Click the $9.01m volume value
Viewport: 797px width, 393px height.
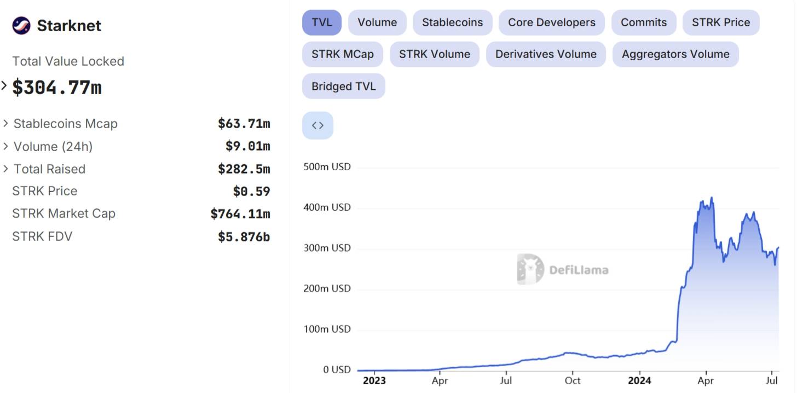point(248,146)
